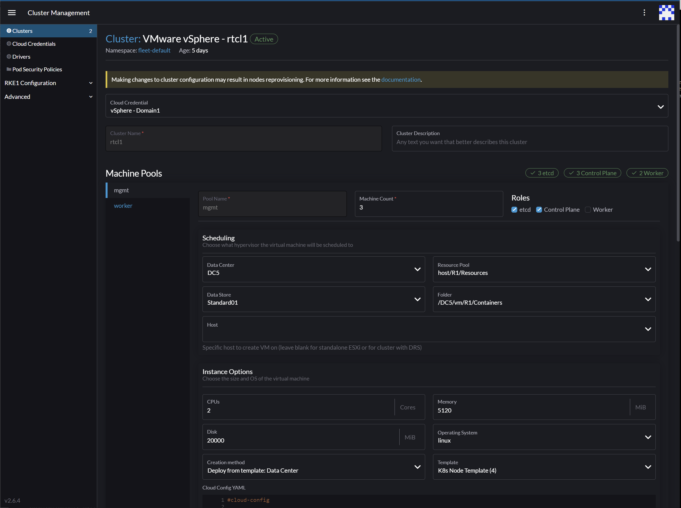Enable the Worker role checkbox
681x508 pixels.
click(x=587, y=209)
